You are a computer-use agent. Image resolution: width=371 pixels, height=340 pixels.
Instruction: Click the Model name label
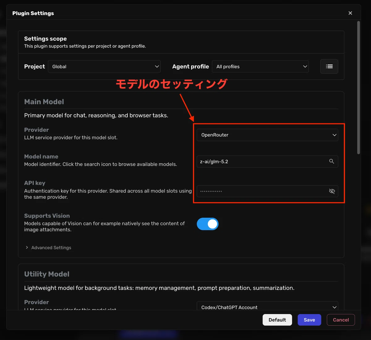[x=41, y=156]
